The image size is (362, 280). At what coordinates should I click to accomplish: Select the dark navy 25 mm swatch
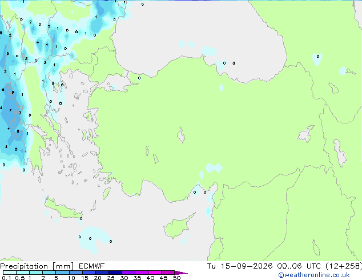pos(115,273)
